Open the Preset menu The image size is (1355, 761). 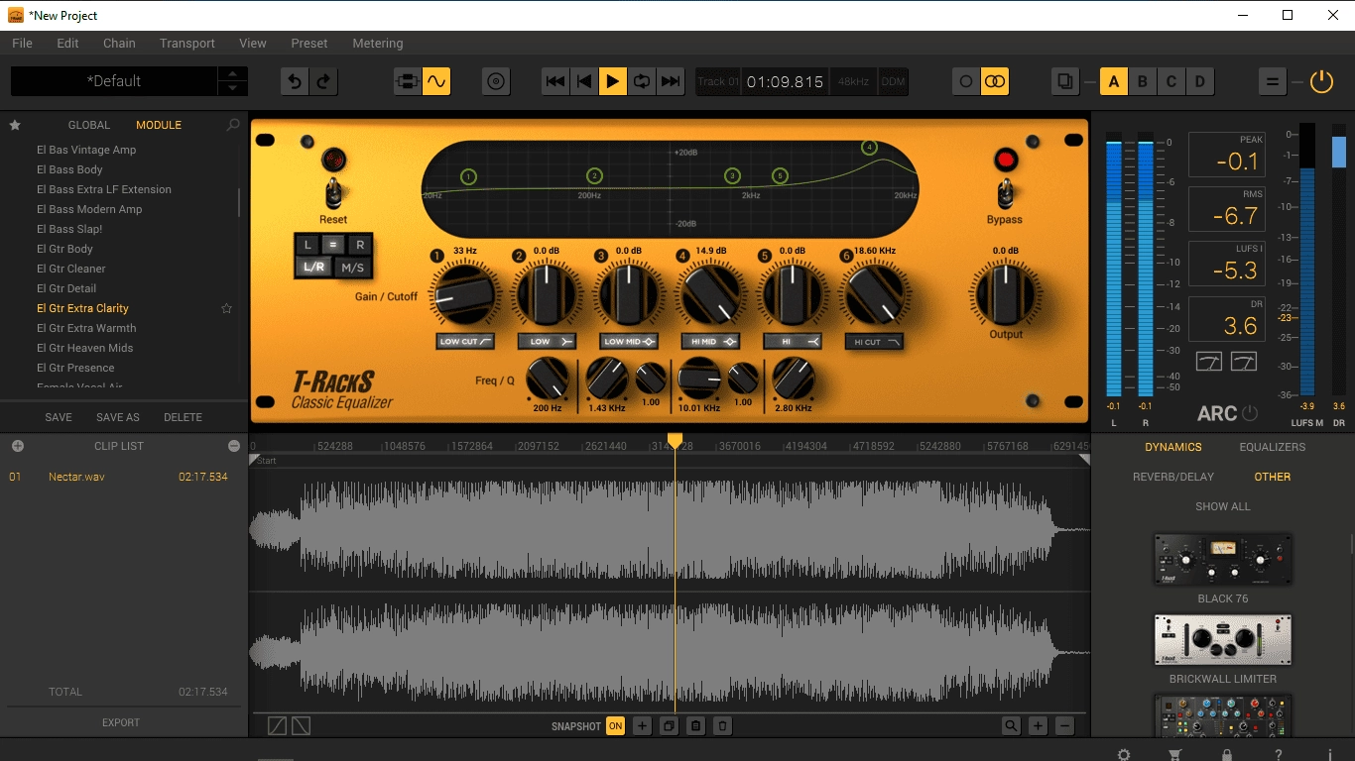[309, 44]
